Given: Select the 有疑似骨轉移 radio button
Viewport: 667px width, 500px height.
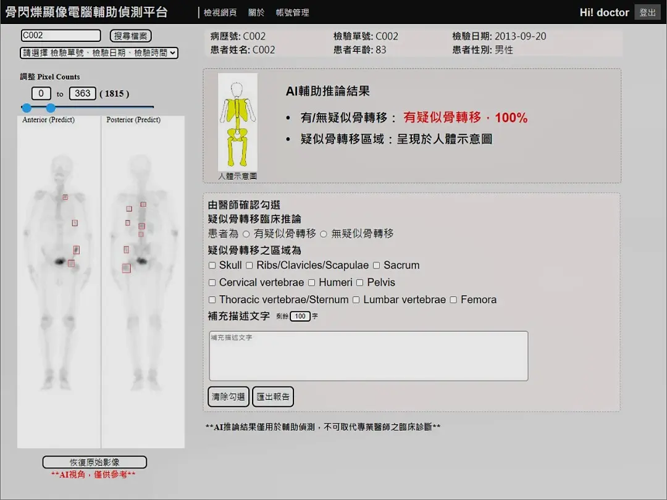Looking at the screenshot, I should point(246,234).
